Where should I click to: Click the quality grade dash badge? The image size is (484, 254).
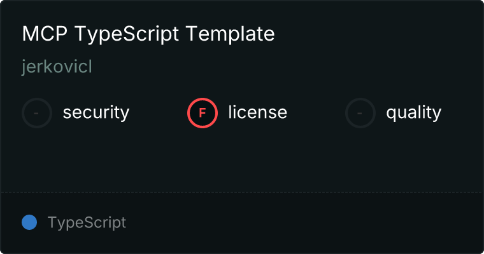pos(360,113)
